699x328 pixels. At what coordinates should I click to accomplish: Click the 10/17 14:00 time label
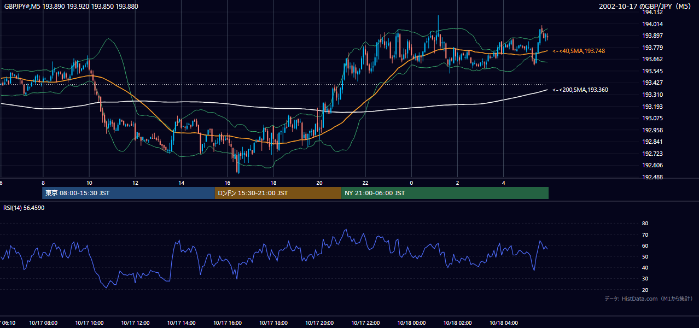(x=181, y=323)
